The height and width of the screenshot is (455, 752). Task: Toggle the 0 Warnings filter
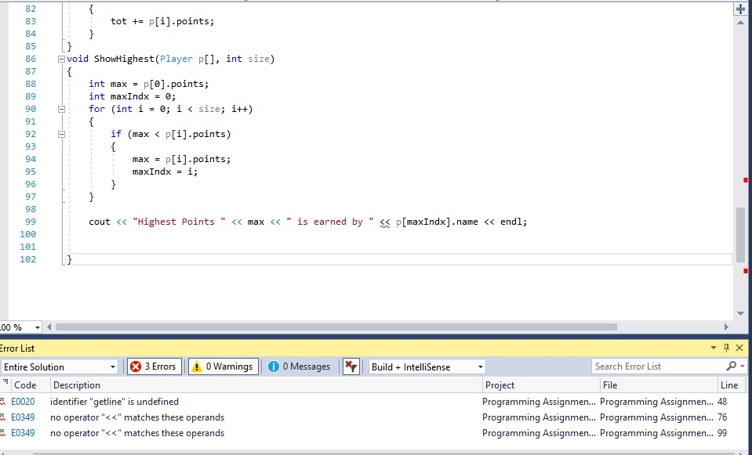click(x=223, y=367)
